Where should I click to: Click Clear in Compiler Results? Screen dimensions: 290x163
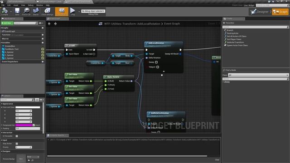point(217,160)
